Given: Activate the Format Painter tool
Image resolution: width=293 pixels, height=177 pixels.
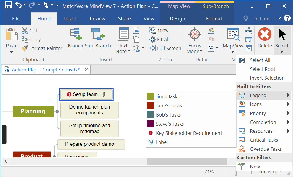Looking at the screenshot, I should pos(42,48).
